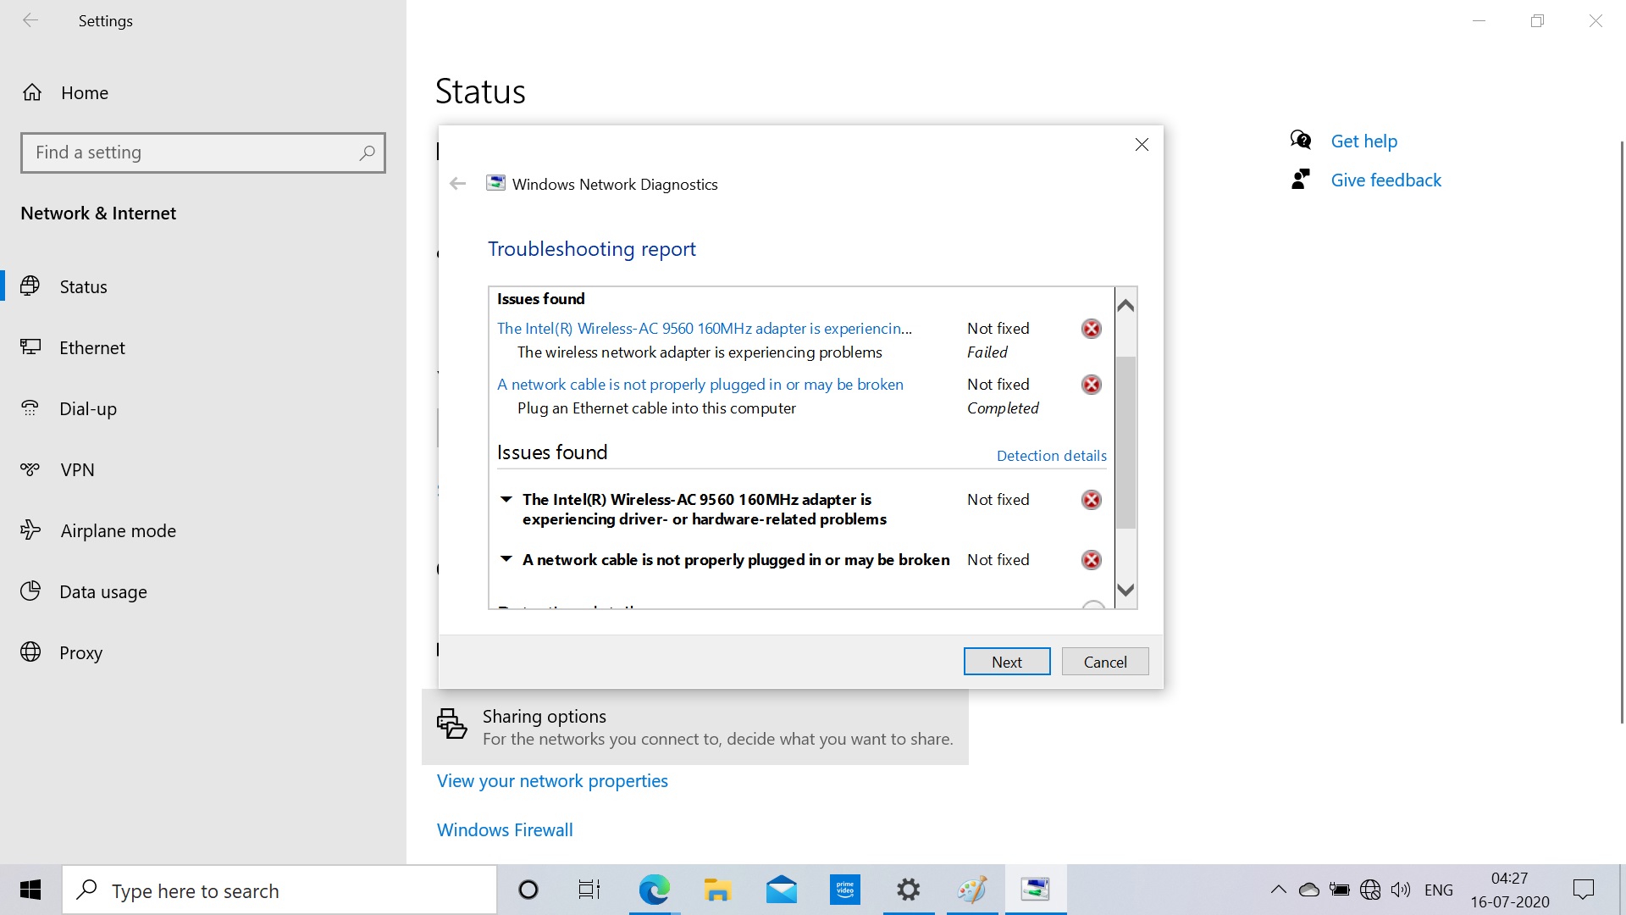Click the Get help chat icon
The width and height of the screenshot is (1626, 915).
point(1301,140)
